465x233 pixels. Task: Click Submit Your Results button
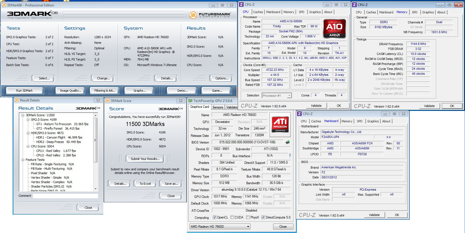tap(145, 159)
